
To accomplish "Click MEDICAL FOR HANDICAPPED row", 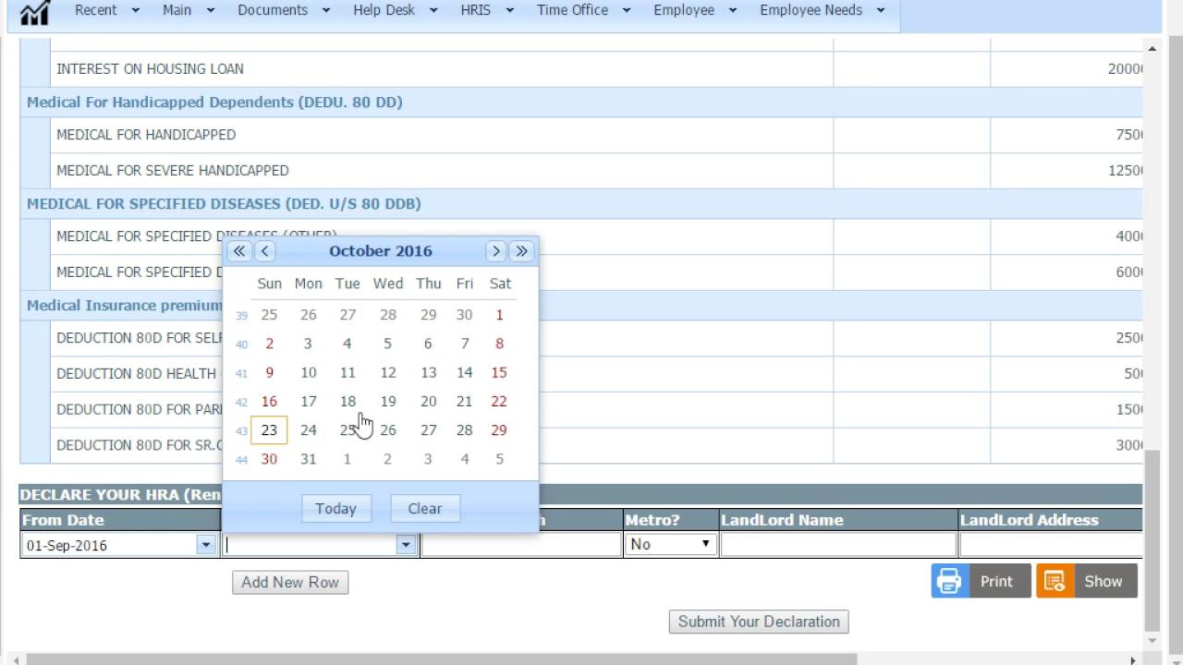I will (x=581, y=135).
